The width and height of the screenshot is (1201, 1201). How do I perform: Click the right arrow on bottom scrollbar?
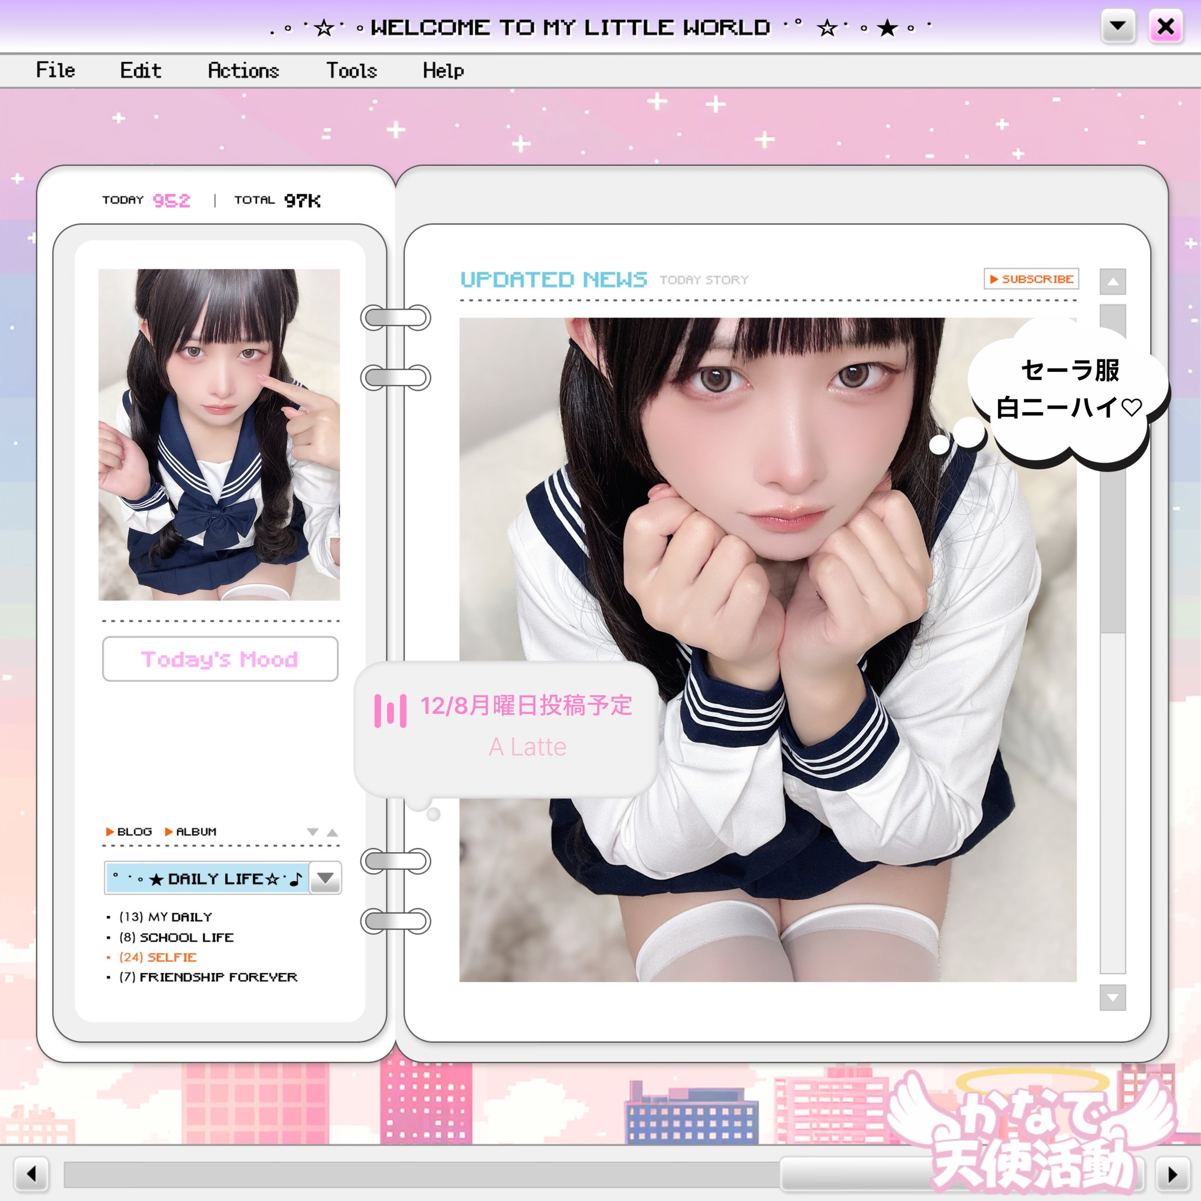pos(1172,1174)
